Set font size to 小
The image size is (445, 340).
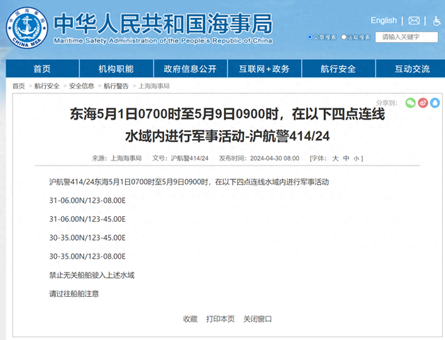coord(356,159)
